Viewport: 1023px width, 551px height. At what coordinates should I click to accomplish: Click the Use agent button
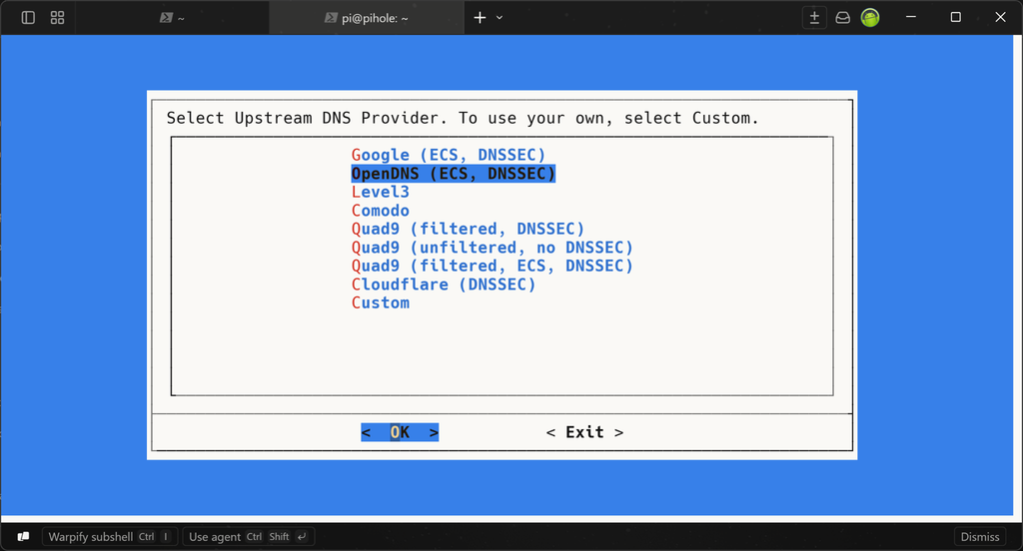[x=248, y=537]
